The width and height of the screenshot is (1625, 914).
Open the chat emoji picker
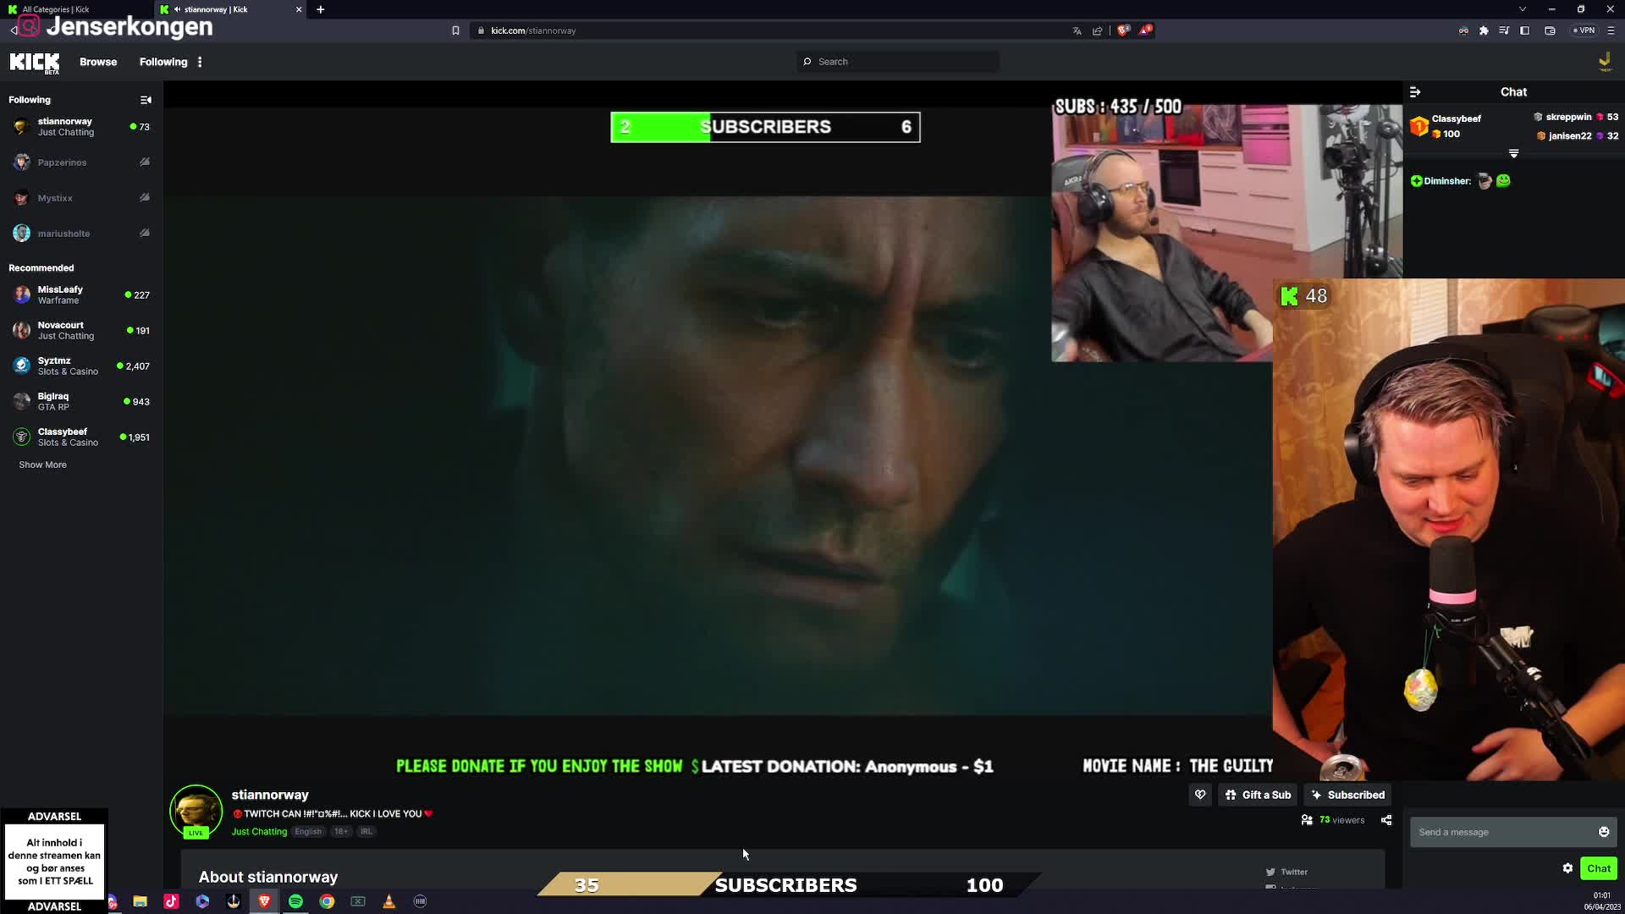point(1604,832)
